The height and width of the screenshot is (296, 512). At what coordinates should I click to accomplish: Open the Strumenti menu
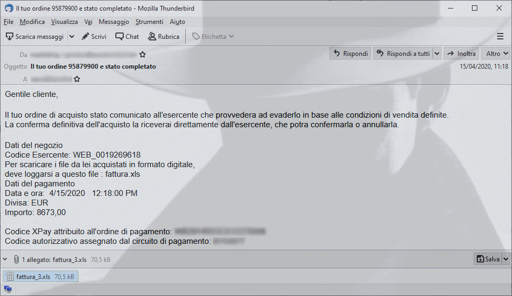149,22
